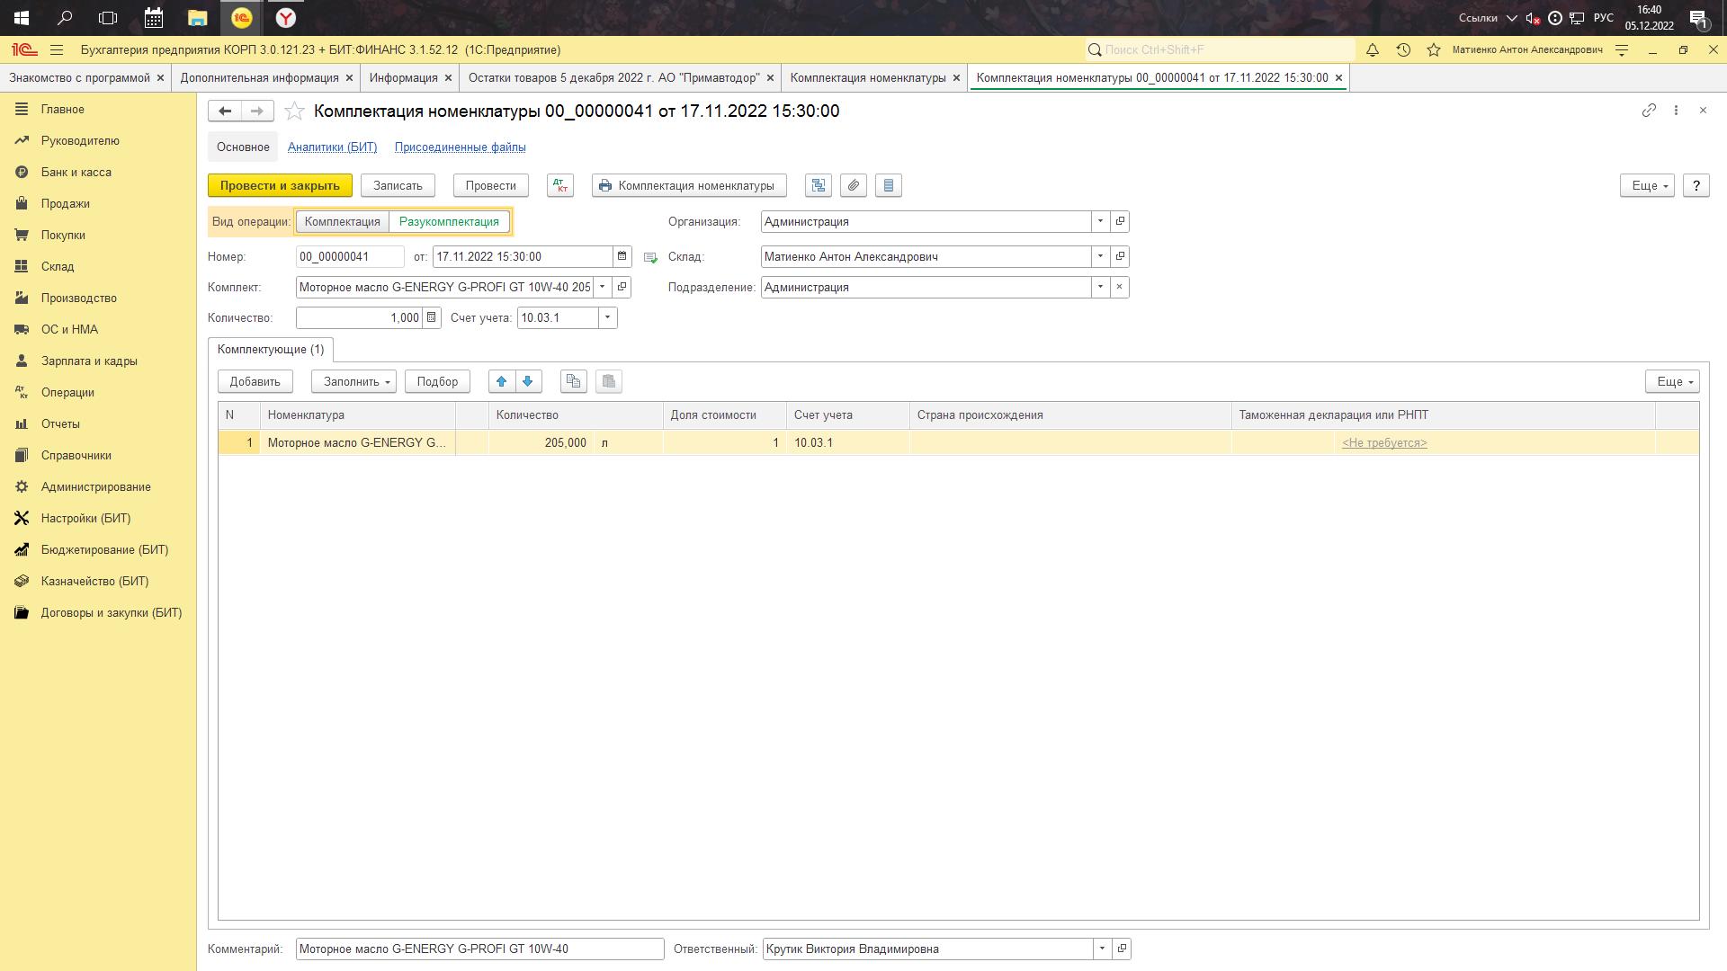
Task: Open help with the question mark button
Action: click(1696, 185)
